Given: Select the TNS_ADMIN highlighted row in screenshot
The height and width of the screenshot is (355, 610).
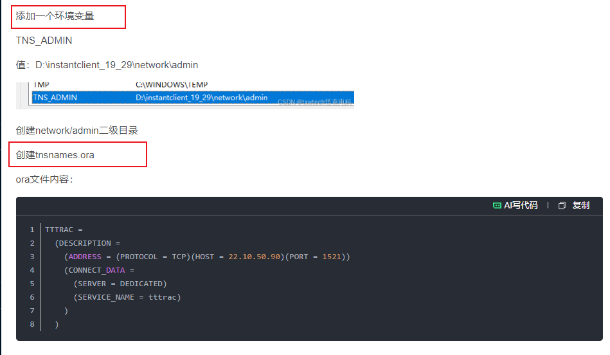Looking at the screenshot, I should pos(193,97).
